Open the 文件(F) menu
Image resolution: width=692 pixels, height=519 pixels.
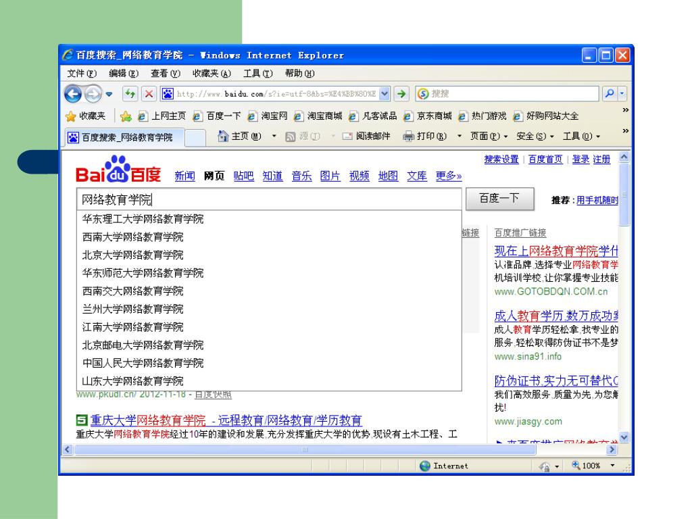(x=82, y=73)
